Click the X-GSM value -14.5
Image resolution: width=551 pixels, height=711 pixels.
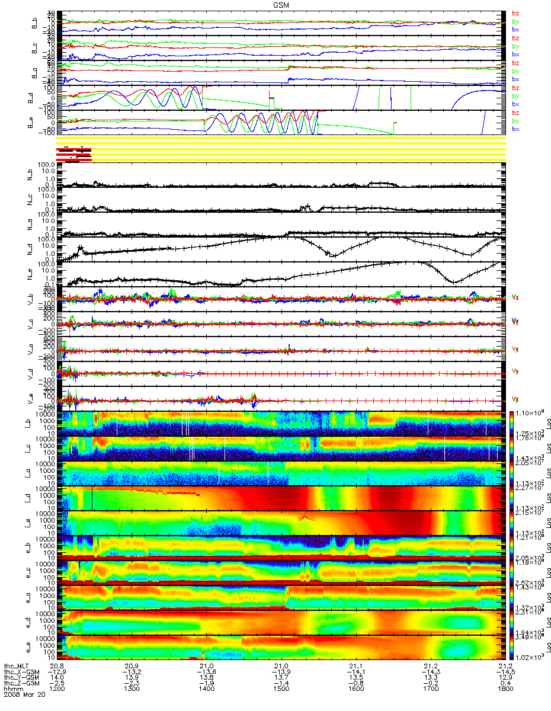505,672
